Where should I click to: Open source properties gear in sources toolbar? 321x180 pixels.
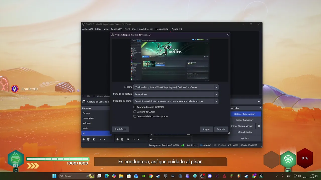click(x=128, y=139)
